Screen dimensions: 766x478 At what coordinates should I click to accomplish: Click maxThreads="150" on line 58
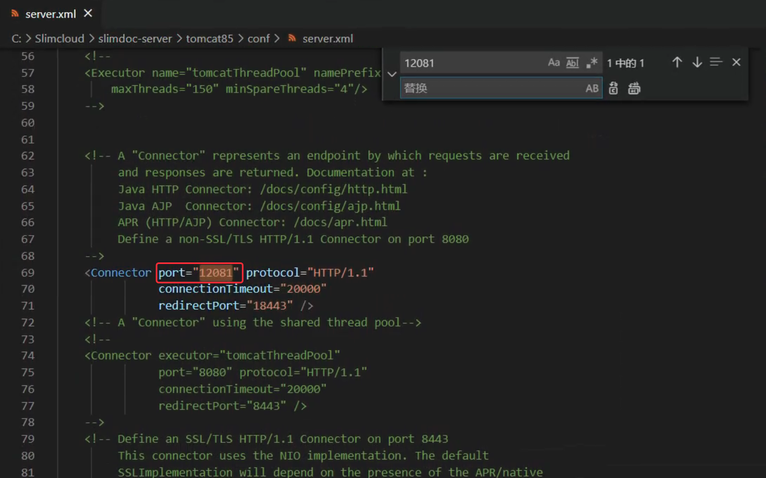click(165, 89)
